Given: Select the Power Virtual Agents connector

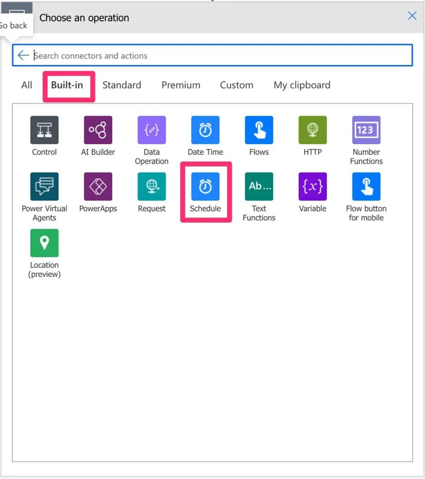Looking at the screenshot, I should [x=44, y=187].
